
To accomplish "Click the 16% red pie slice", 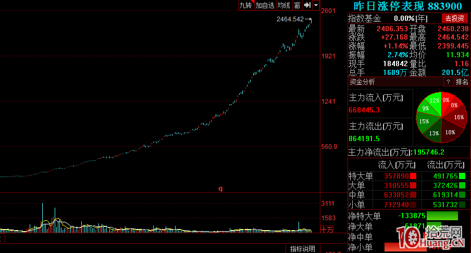I will [458, 117].
